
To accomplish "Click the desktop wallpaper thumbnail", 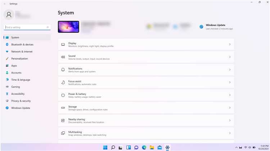I will point(68,27).
